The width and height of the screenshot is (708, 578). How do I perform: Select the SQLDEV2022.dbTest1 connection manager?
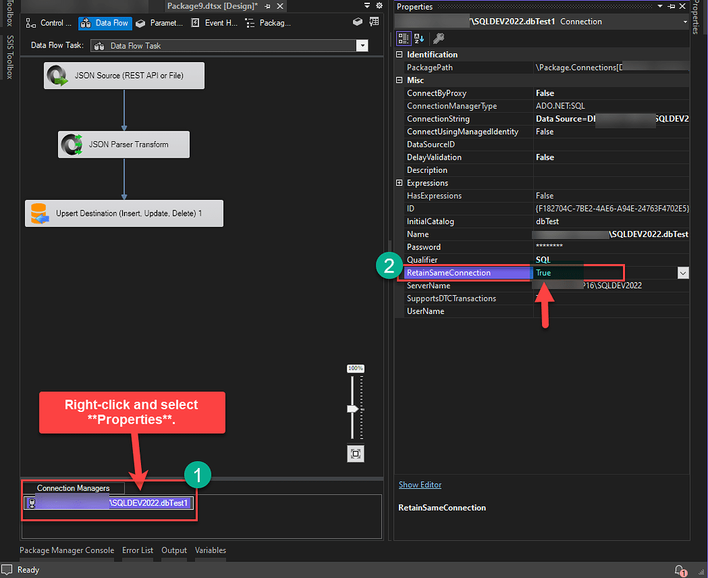[109, 502]
